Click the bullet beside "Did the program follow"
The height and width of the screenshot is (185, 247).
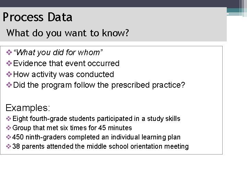[9, 85]
